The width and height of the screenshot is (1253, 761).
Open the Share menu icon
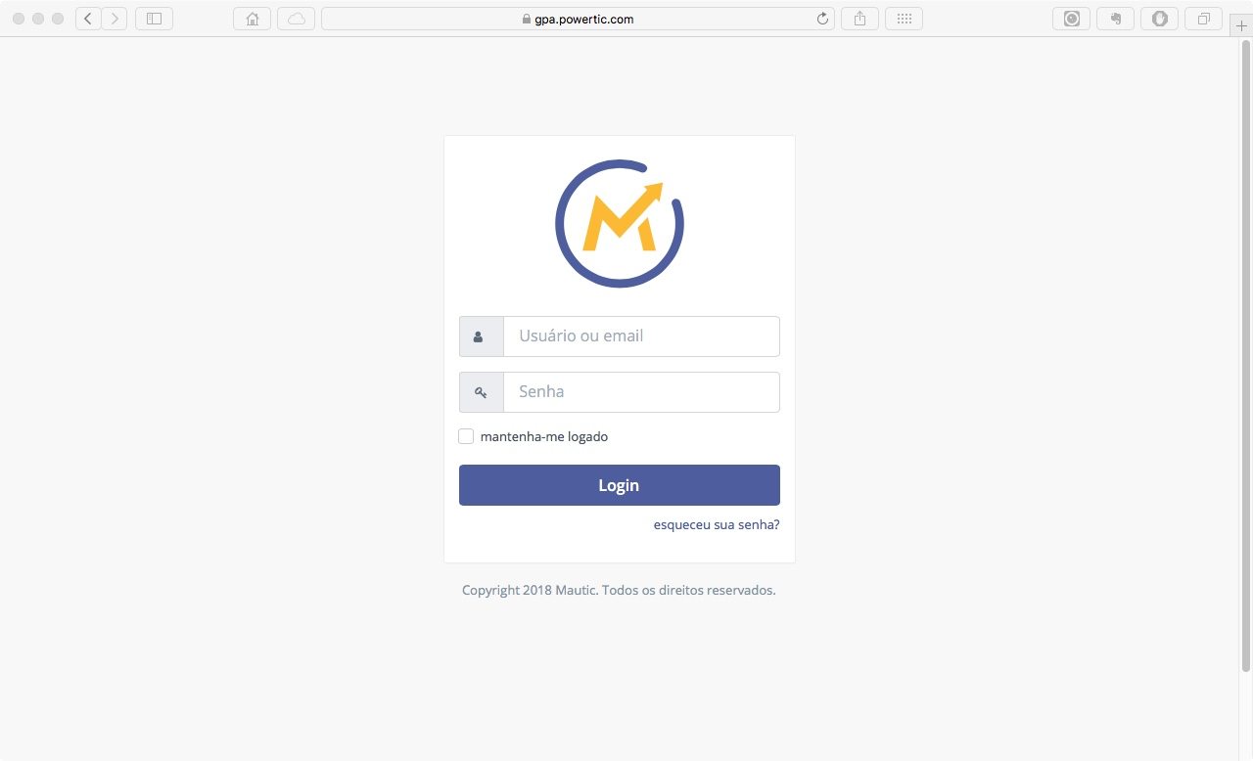[859, 19]
